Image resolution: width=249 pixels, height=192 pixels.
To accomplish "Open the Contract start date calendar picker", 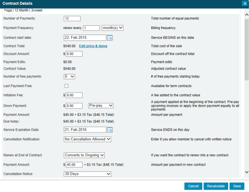I will [110, 38].
